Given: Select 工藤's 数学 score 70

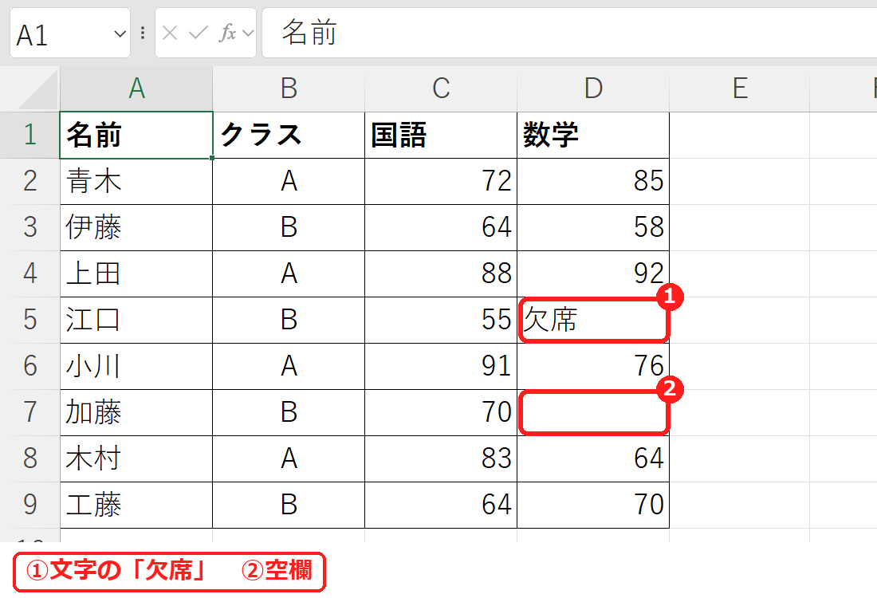Looking at the screenshot, I should [593, 506].
